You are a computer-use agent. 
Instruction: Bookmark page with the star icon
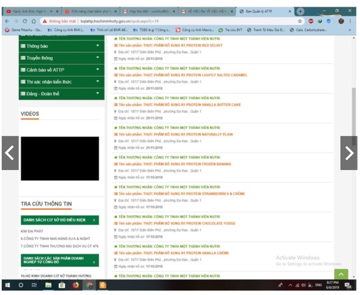coord(300,21)
